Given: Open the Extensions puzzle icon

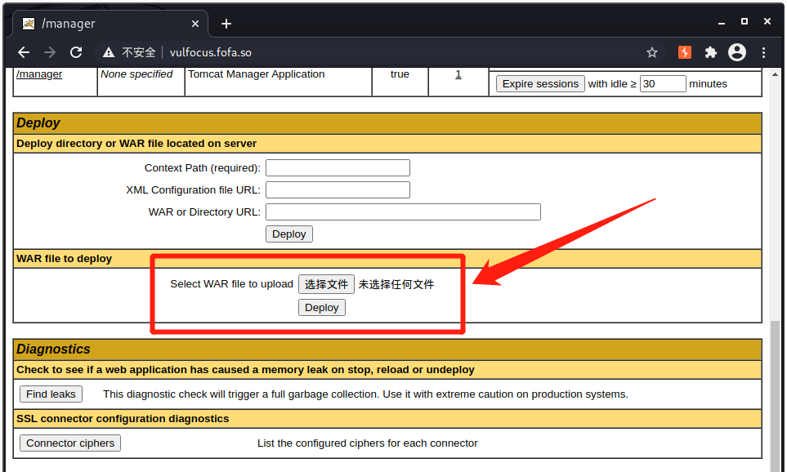Looking at the screenshot, I should (710, 51).
